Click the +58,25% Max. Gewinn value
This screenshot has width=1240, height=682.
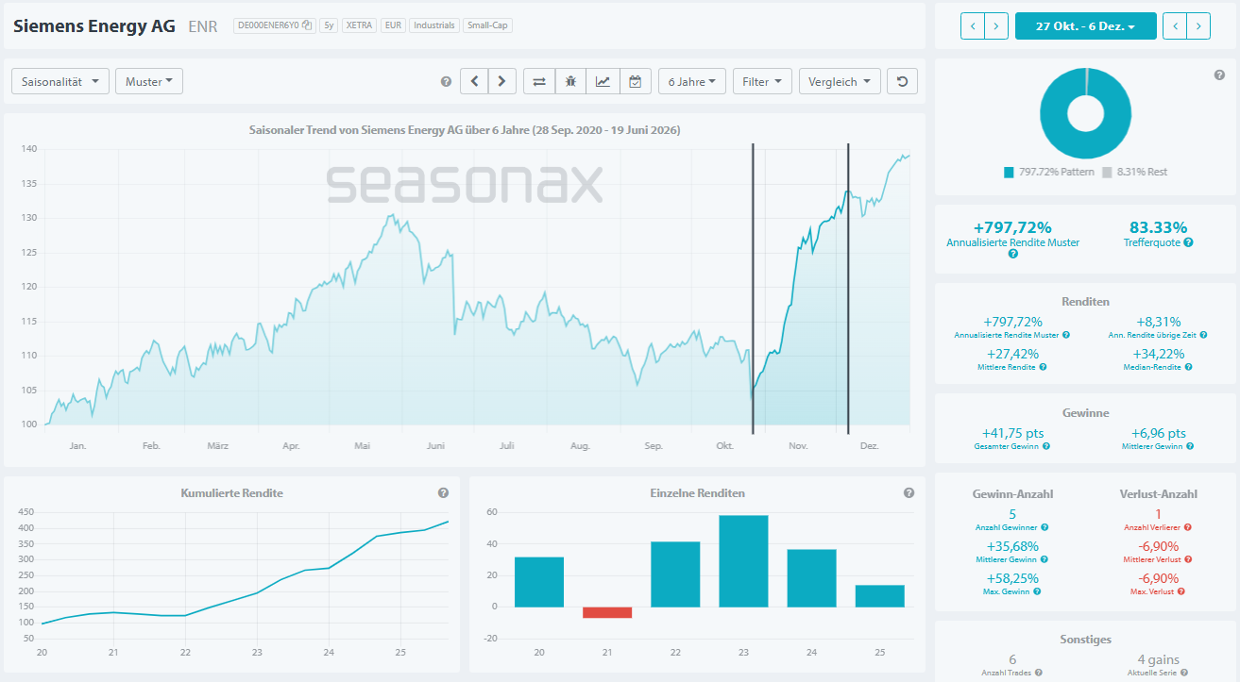[1011, 578]
